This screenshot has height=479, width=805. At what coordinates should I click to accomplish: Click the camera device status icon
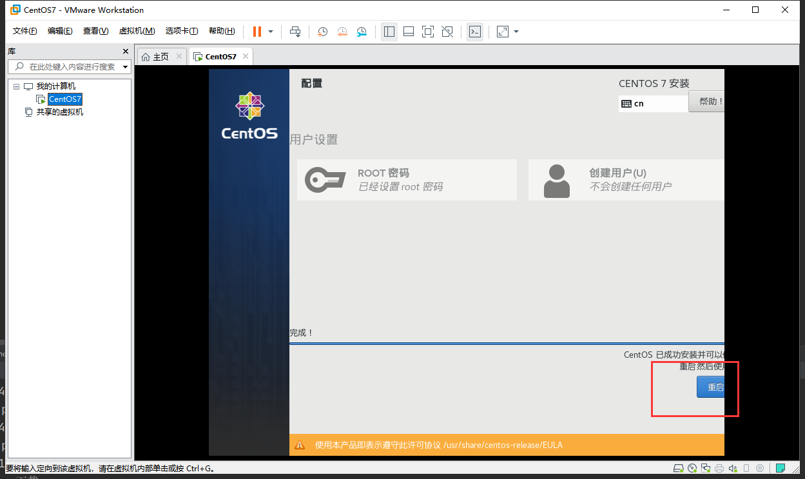pos(760,468)
